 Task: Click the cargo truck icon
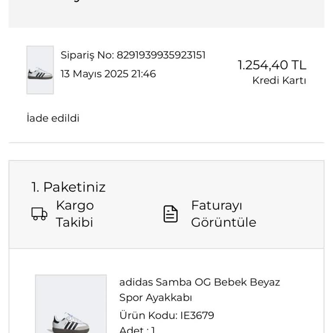pyautogui.click(x=39, y=213)
